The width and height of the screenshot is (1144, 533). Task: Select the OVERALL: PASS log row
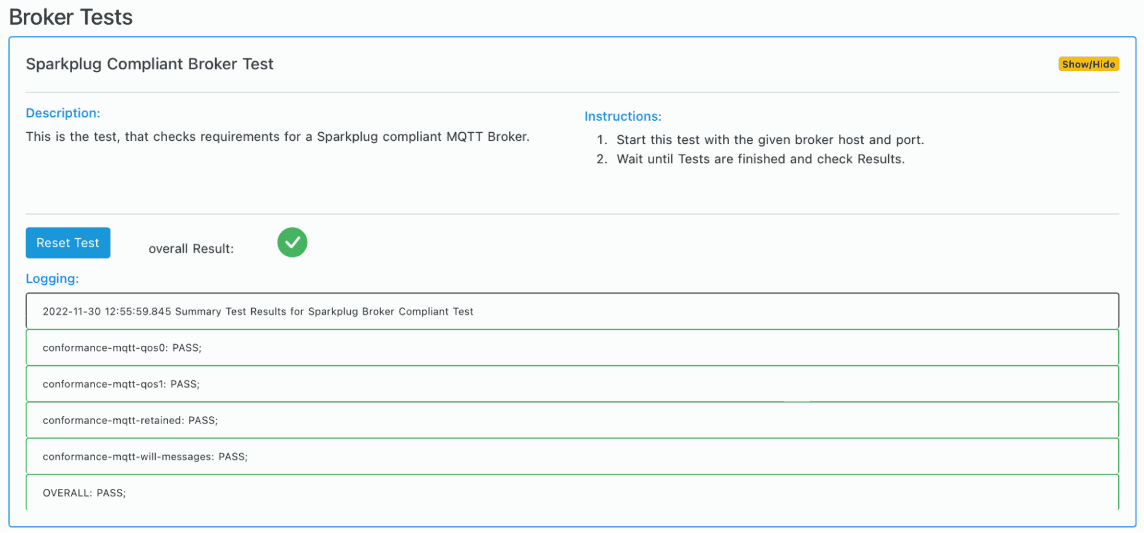(572, 492)
